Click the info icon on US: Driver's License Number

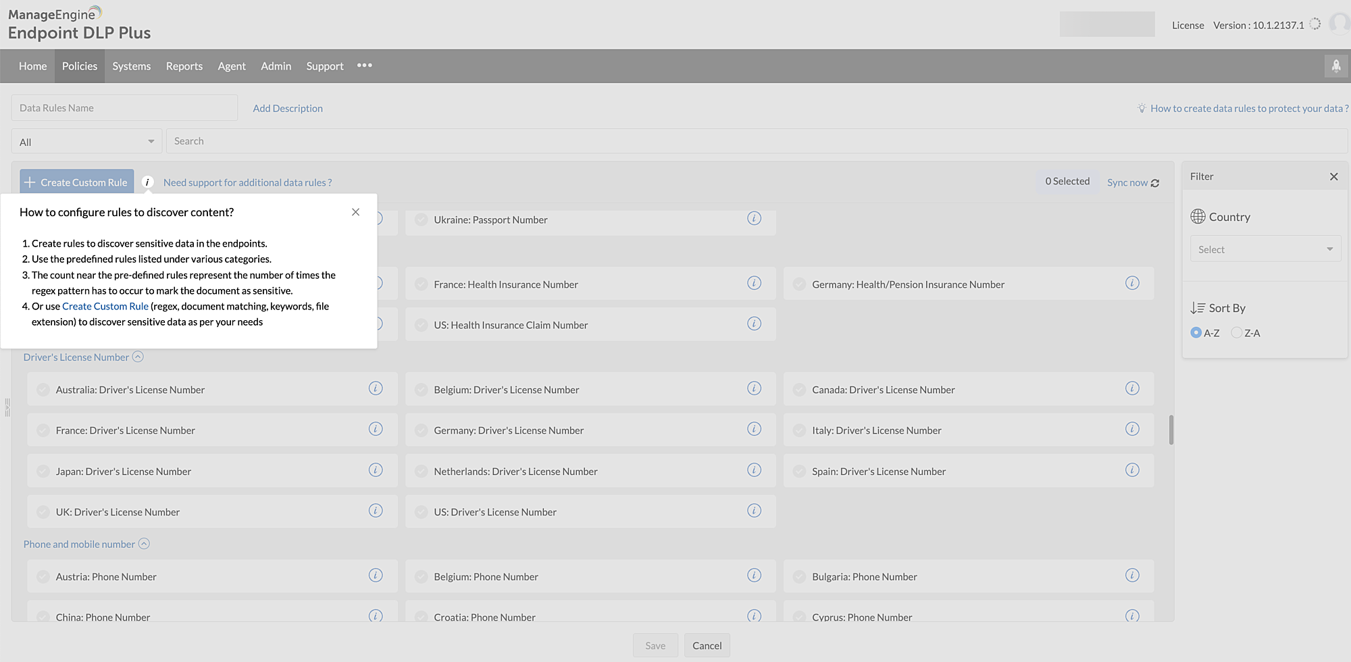(x=755, y=511)
